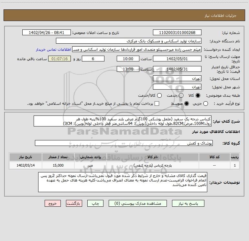The image size is (249, 241).
Task: Click the نام کالا column header
Action: tap(153, 157)
